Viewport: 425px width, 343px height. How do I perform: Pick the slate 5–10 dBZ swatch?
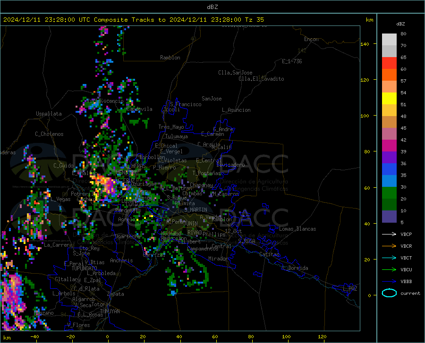pos(389,217)
